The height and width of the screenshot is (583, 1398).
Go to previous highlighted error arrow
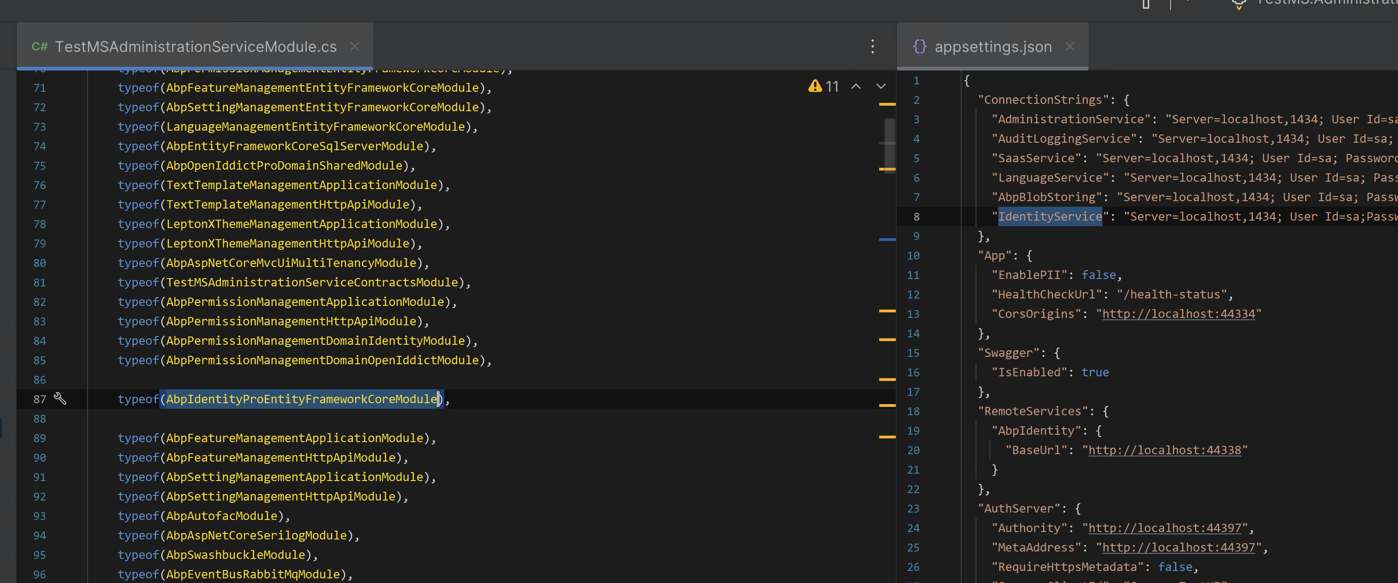(x=856, y=86)
